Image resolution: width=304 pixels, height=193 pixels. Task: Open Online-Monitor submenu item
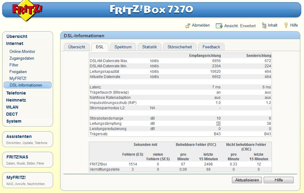pyautogui.click(x=22, y=51)
